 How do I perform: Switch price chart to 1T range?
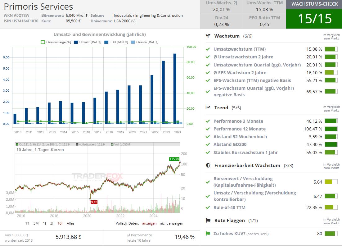27,224
